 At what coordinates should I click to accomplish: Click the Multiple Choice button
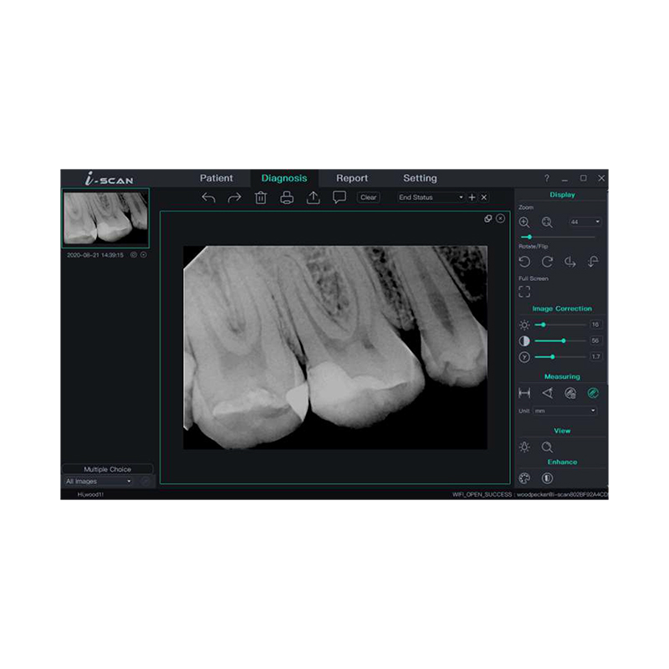coord(107,469)
